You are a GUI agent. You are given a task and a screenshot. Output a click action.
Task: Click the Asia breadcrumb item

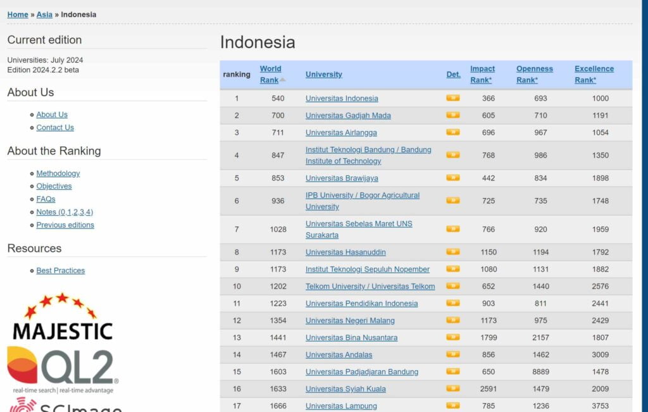coord(44,14)
